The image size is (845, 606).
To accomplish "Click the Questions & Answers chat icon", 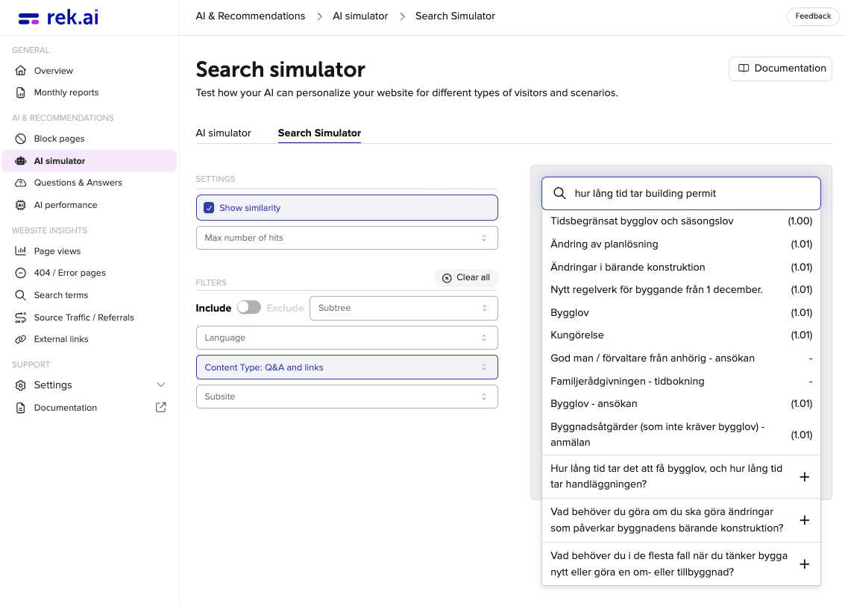I will click(21, 183).
